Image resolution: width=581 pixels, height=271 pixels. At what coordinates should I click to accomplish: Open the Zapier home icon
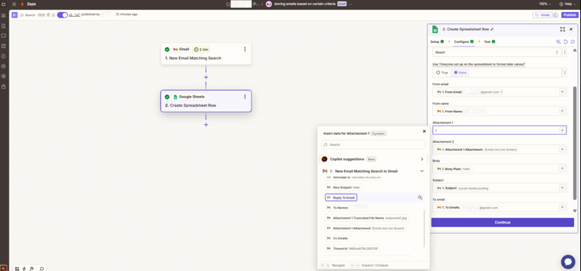3,4
